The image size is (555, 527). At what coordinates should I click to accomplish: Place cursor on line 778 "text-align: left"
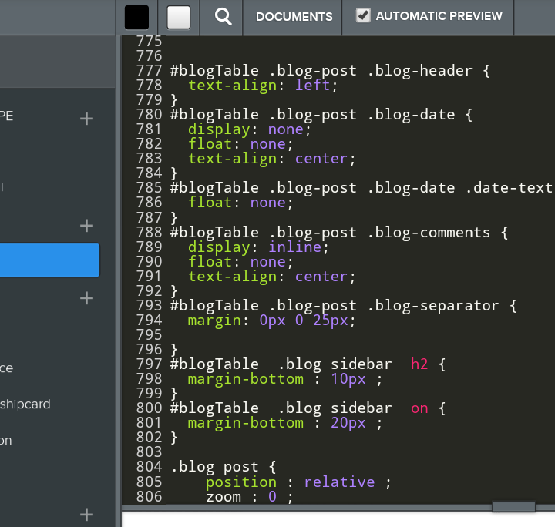tap(262, 86)
